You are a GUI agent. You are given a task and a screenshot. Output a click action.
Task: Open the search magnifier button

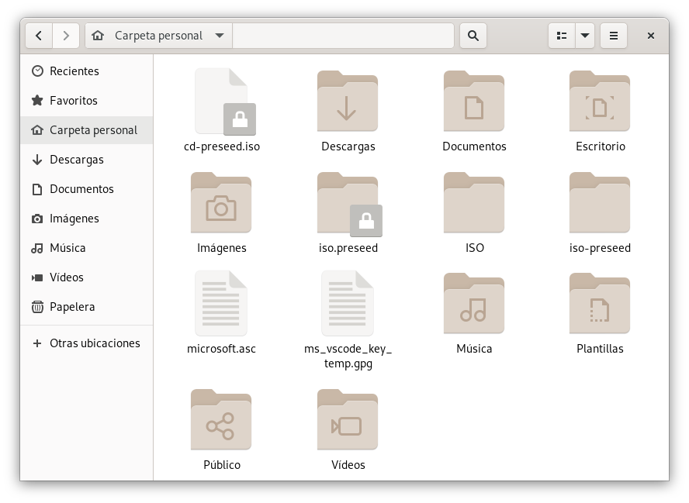473,36
